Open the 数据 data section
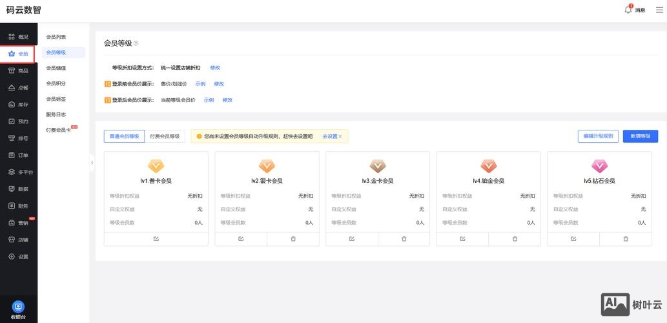This screenshot has width=667, height=323. point(19,189)
